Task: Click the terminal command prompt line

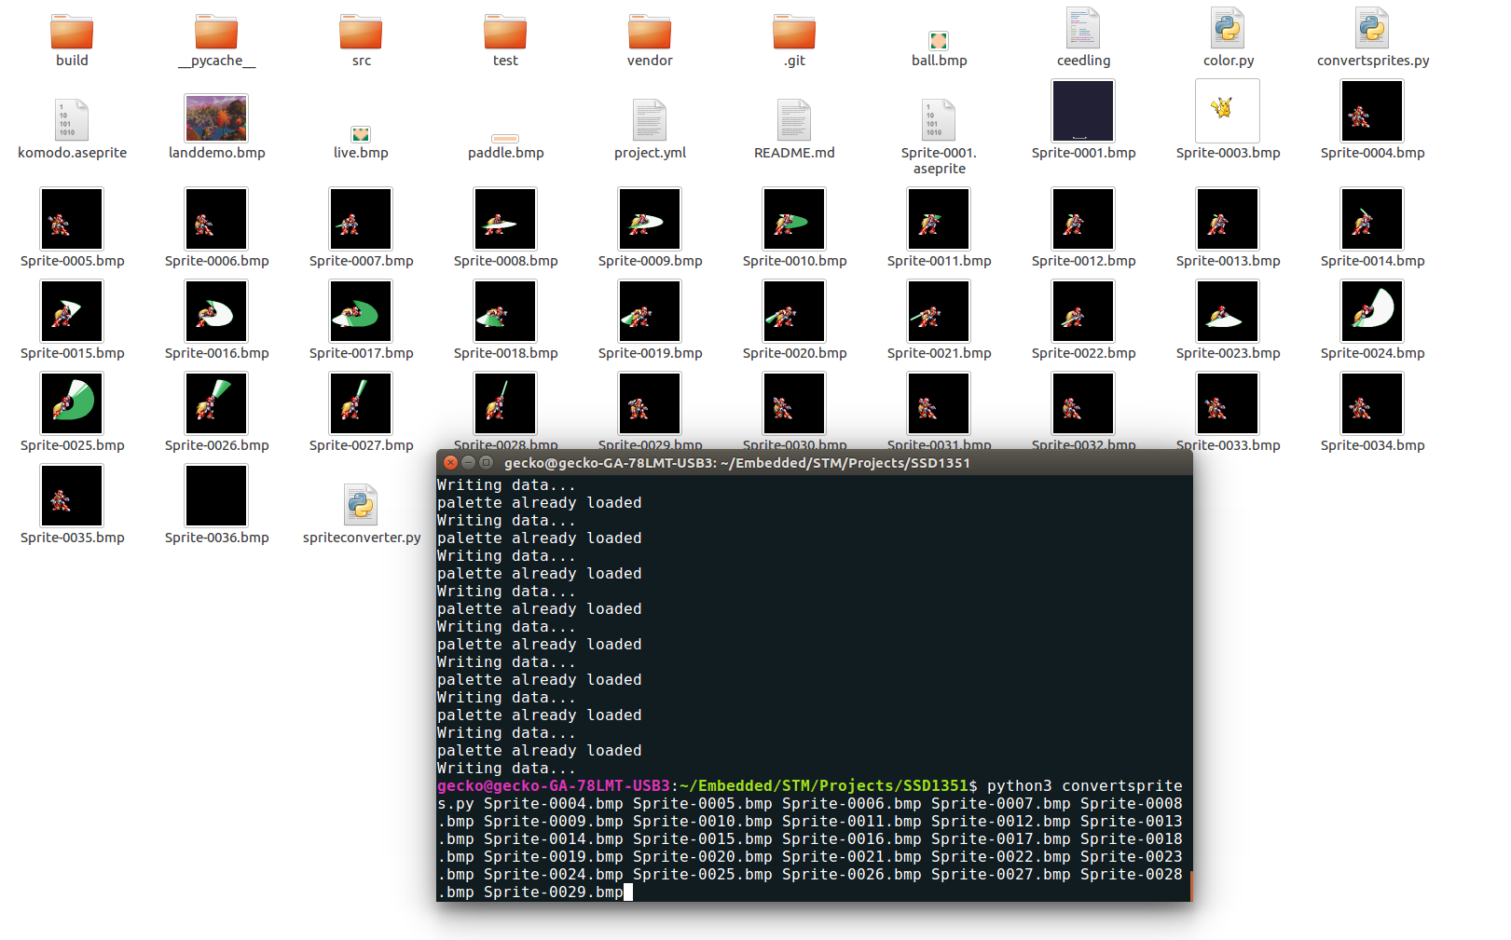Action: click(810, 838)
